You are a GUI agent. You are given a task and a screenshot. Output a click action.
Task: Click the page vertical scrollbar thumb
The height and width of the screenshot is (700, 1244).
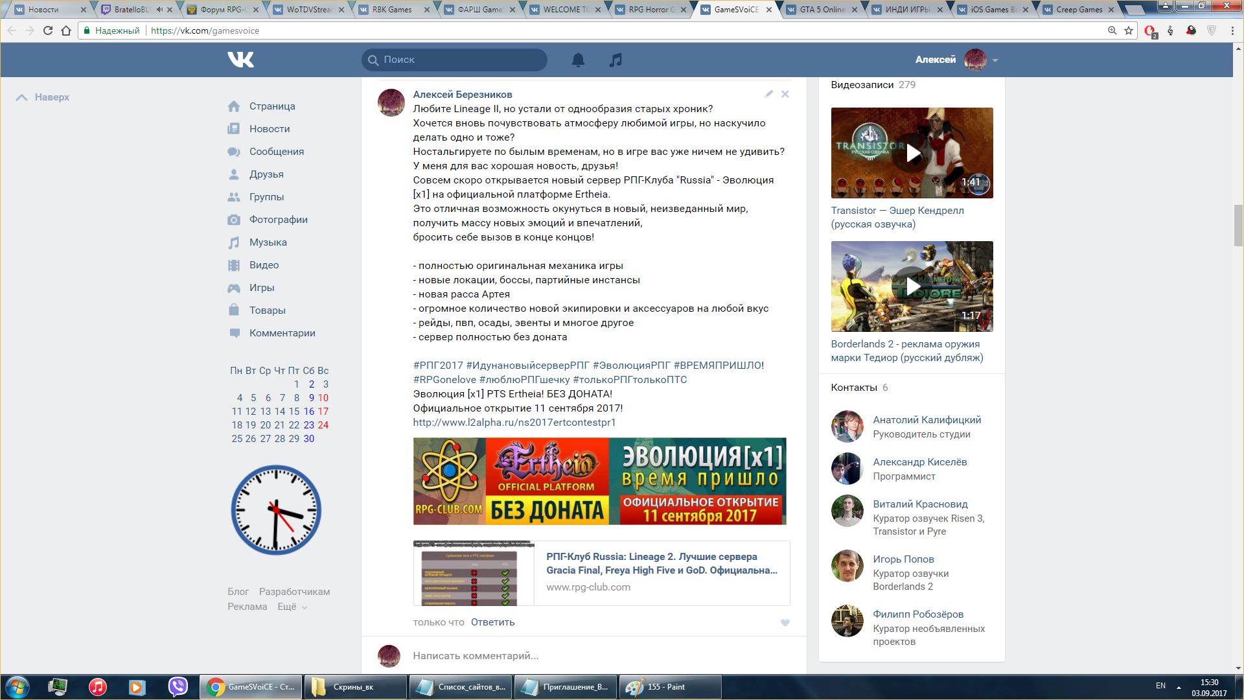[x=1238, y=225]
